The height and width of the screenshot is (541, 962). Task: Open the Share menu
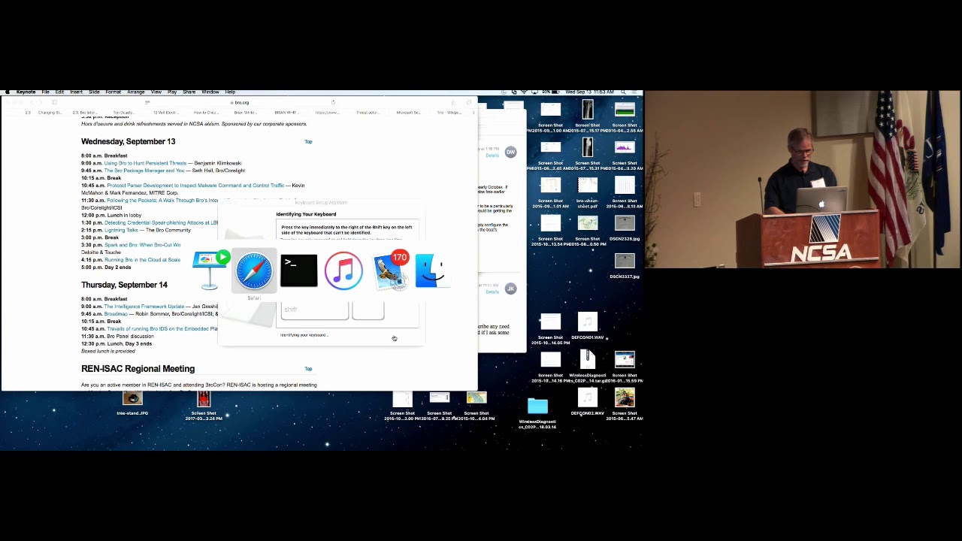(189, 92)
